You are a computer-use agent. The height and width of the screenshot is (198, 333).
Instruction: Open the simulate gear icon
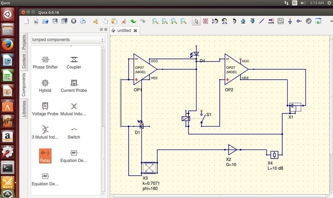point(308,21)
